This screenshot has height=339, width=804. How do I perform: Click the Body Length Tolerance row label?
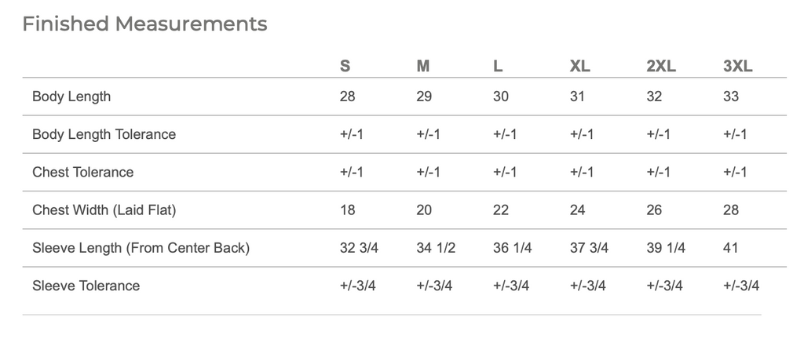click(x=104, y=134)
